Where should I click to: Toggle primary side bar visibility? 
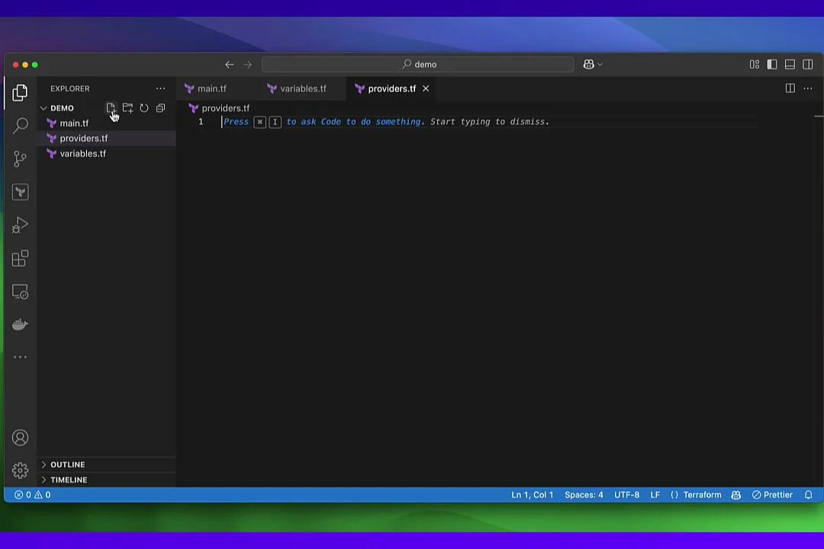[772, 64]
